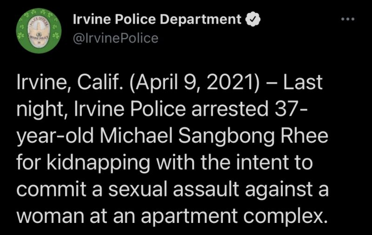This screenshot has width=372, height=235.
Task: Click the phrase with the intent to
Action: pyautogui.click(x=234, y=163)
